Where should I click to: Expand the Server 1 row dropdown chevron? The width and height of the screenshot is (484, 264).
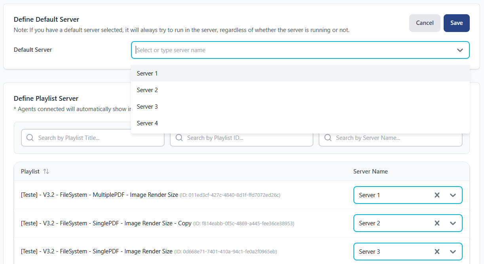coord(453,195)
